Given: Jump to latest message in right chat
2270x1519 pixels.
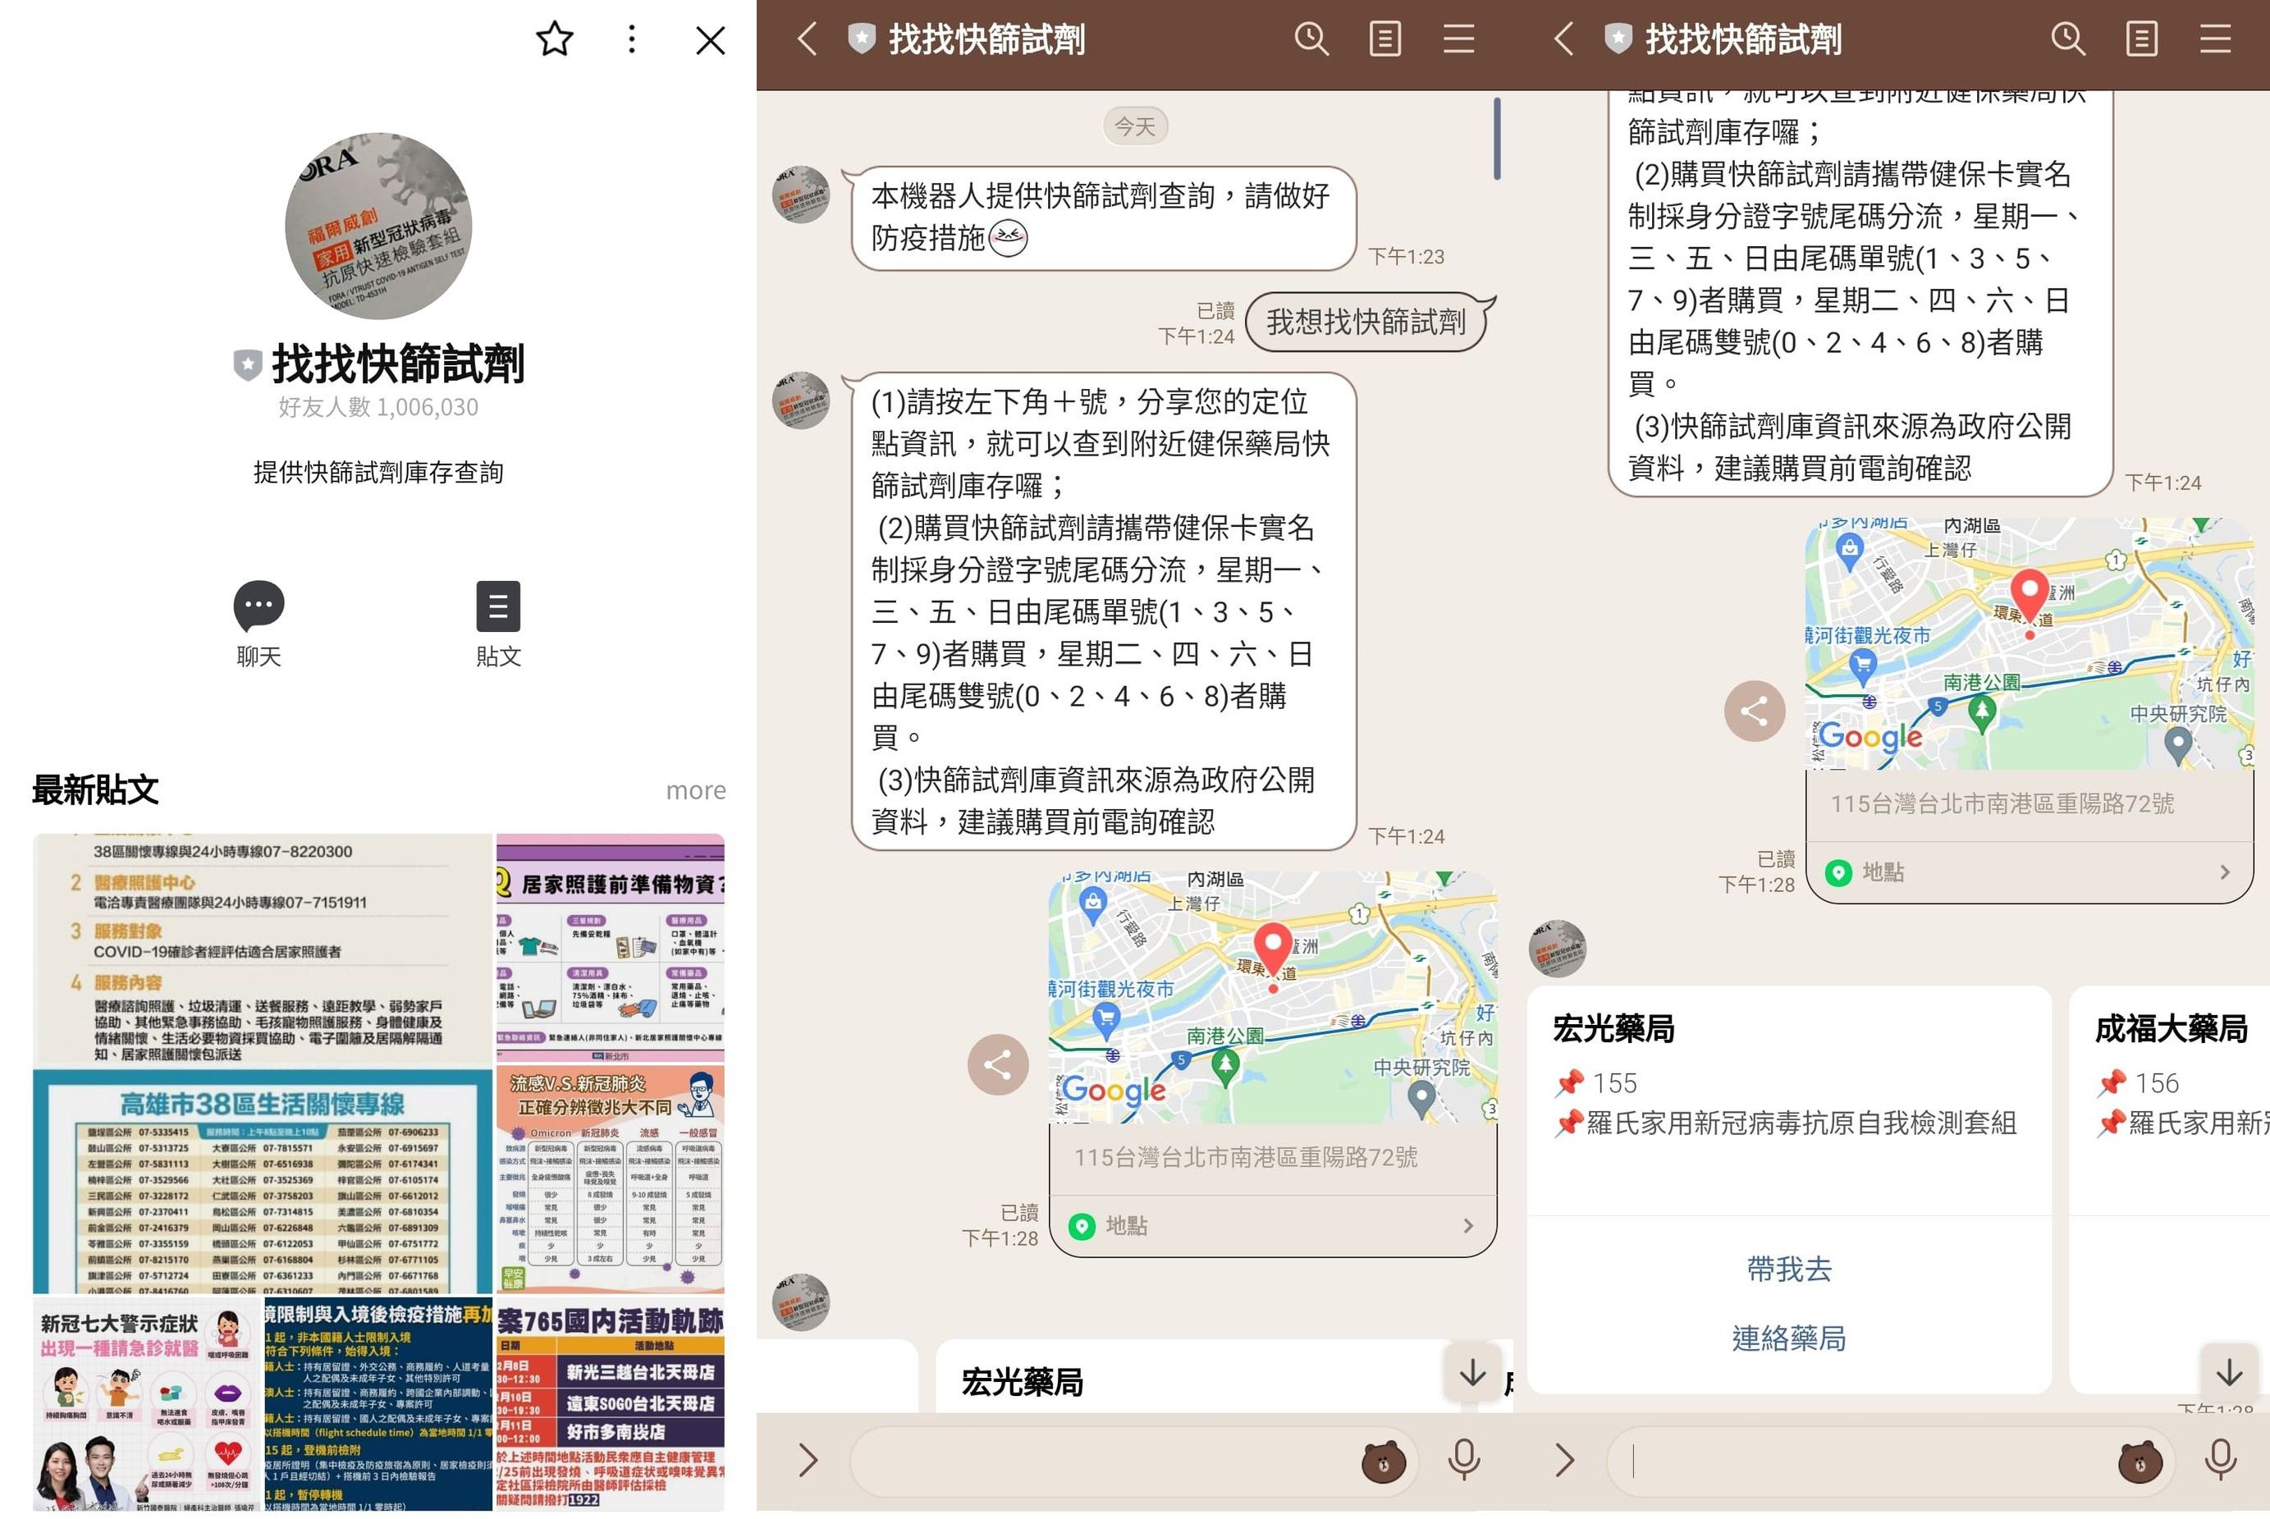Looking at the screenshot, I should pos(2229,1372).
